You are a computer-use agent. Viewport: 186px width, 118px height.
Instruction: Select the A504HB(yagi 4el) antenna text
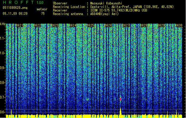(104, 14)
